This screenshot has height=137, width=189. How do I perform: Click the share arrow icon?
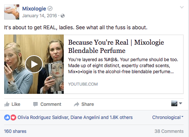point(77,104)
